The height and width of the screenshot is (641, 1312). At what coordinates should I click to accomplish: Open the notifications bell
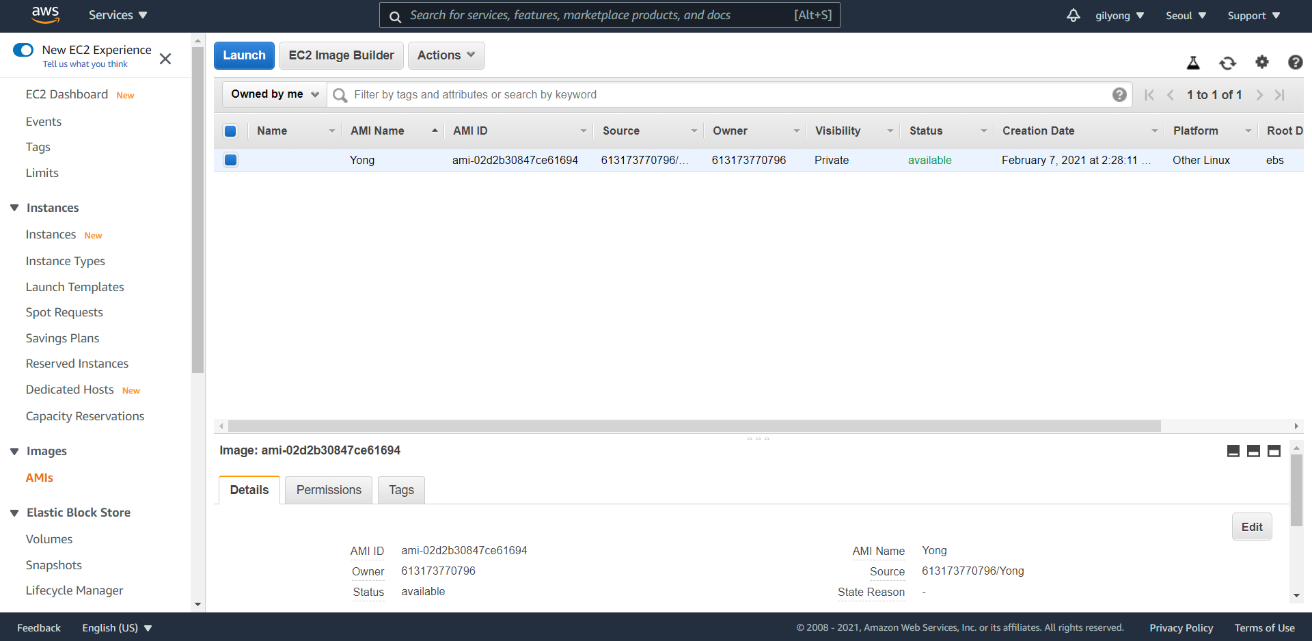point(1073,15)
